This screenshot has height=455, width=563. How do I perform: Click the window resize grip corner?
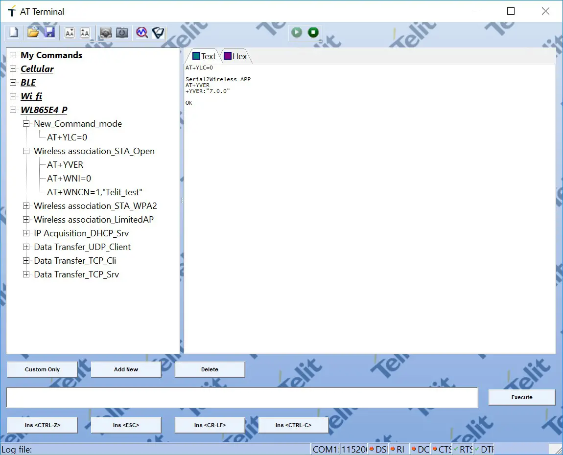pyautogui.click(x=558, y=450)
